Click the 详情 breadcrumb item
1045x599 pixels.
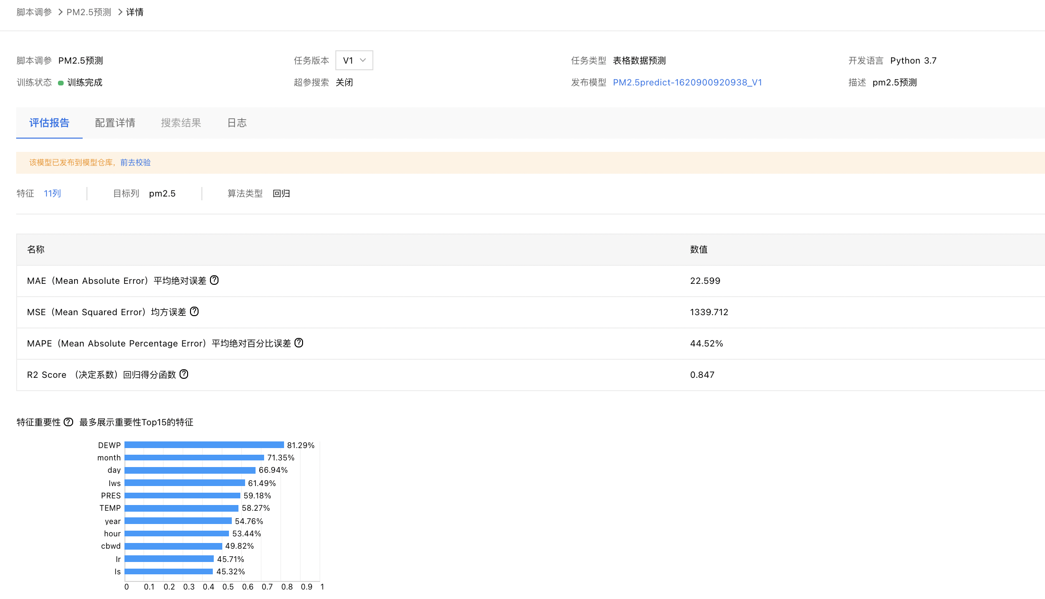click(135, 12)
